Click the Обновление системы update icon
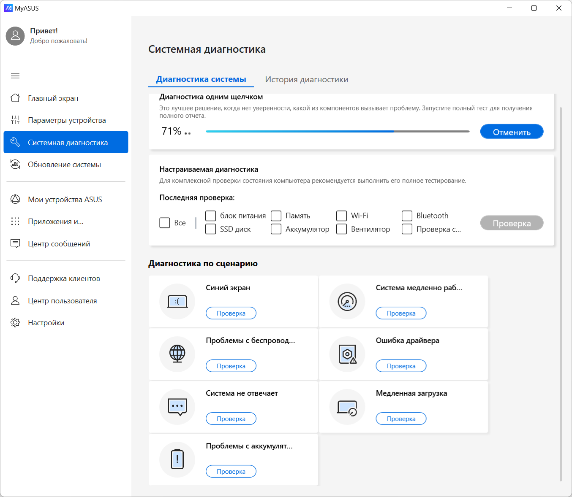 15,165
